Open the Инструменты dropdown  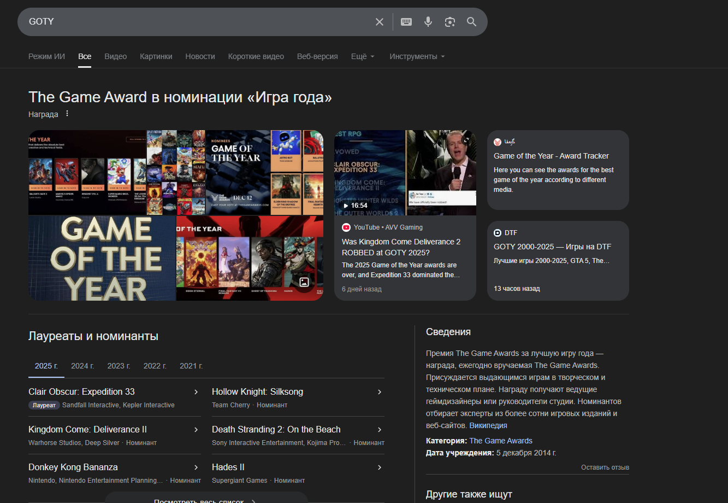(417, 56)
